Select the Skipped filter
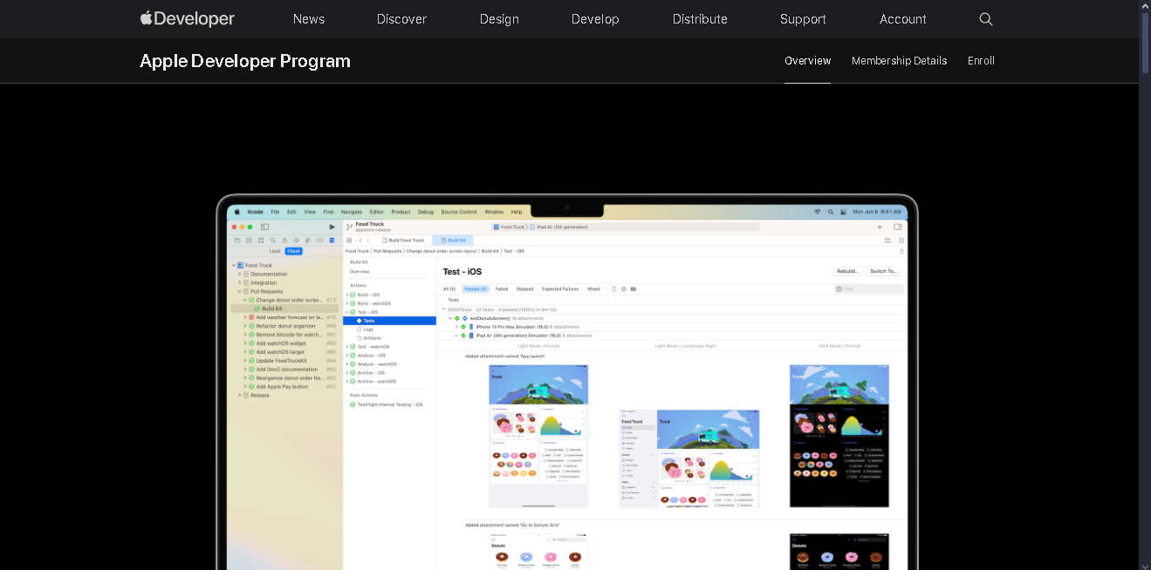The image size is (1151, 570). [524, 288]
